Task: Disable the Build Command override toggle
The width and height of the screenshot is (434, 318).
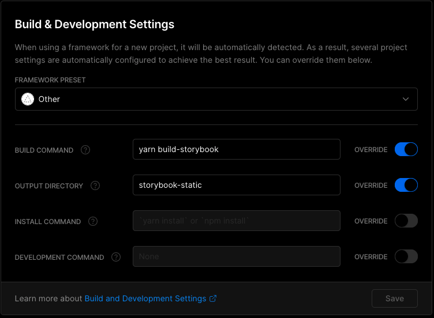Action: 406,150
